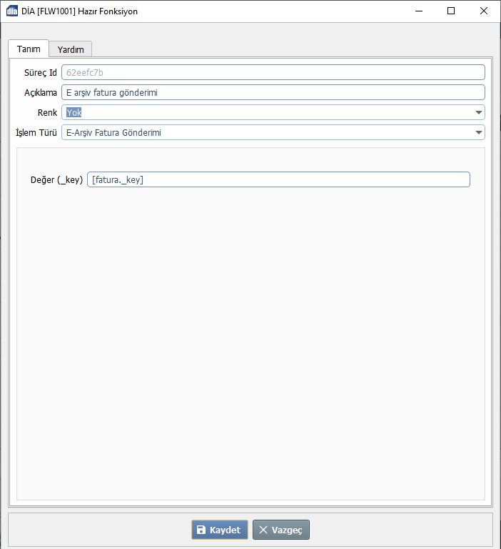
Task: Expand the Renk dropdown arrow
Action: coord(478,112)
